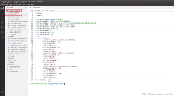Open 3_image_binary.py file
This screenshot has width=174, height=96.
[x=15, y=43]
